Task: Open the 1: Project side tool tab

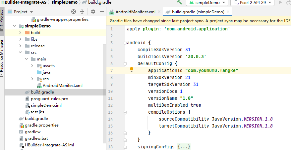Action: [x=2, y=21]
